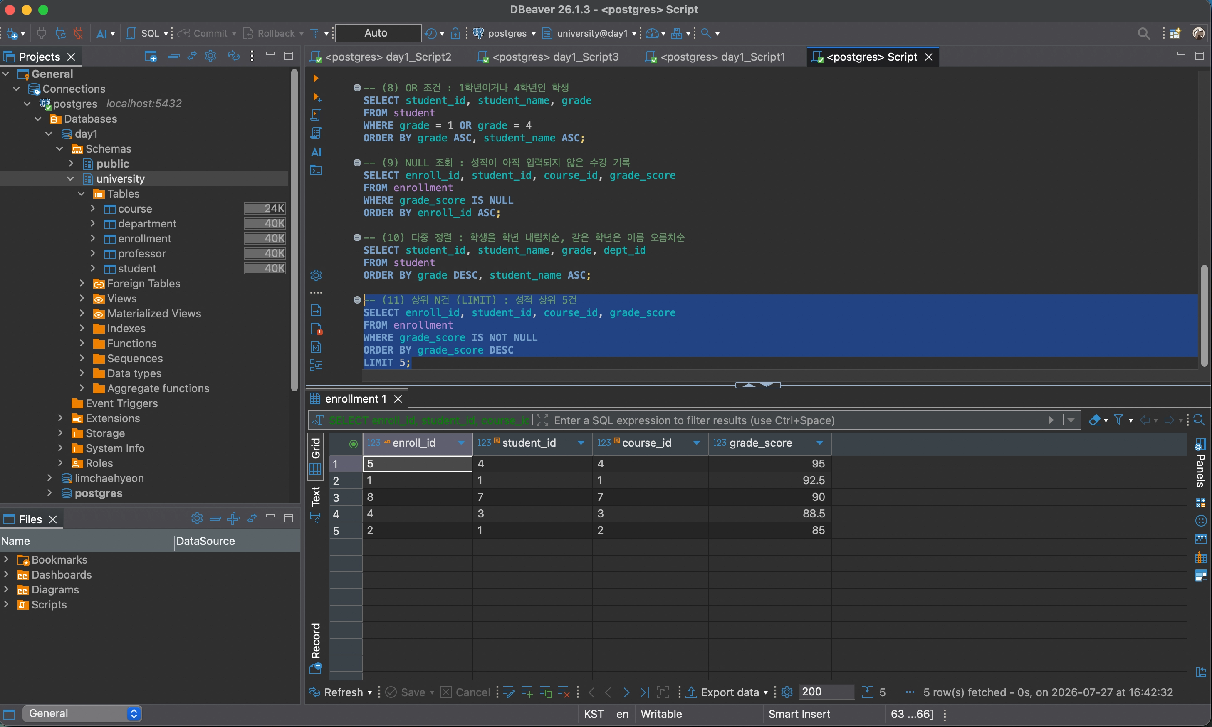Image resolution: width=1212 pixels, height=727 pixels.
Task: Click the red Disconnect icon
Action: pyautogui.click(x=78, y=33)
